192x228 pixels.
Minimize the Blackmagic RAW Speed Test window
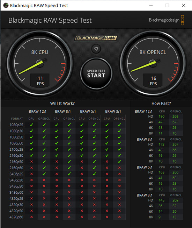[151, 5]
